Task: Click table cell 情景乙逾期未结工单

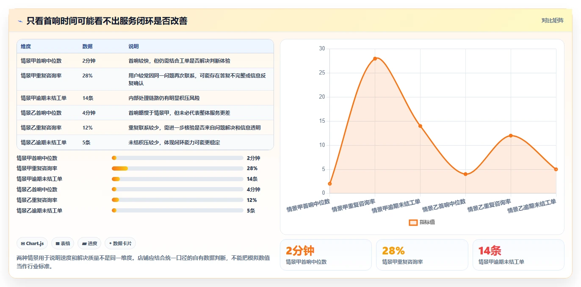Action: tap(44, 143)
